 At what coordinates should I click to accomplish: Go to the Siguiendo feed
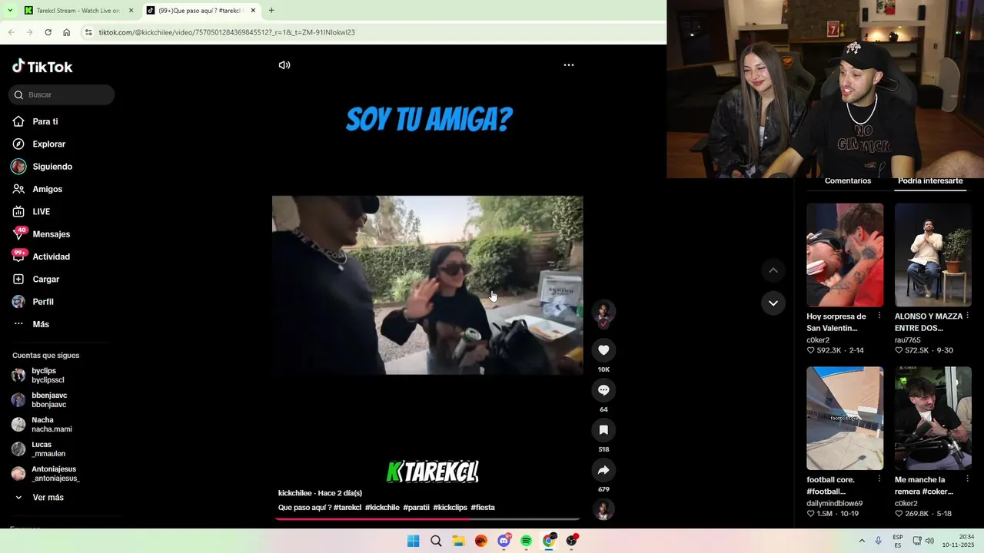point(52,167)
